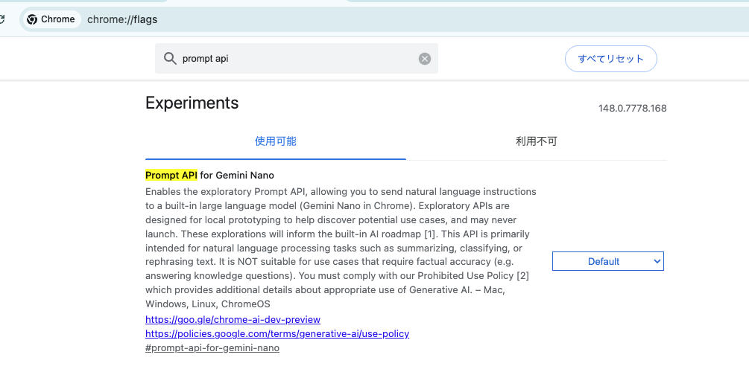Switch to the 利用不可 tab
Image resolution: width=749 pixels, height=372 pixels.
[x=537, y=141]
